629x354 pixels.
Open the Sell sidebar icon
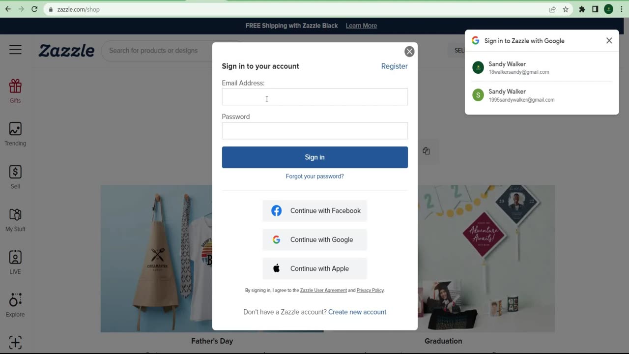coord(15,177)
